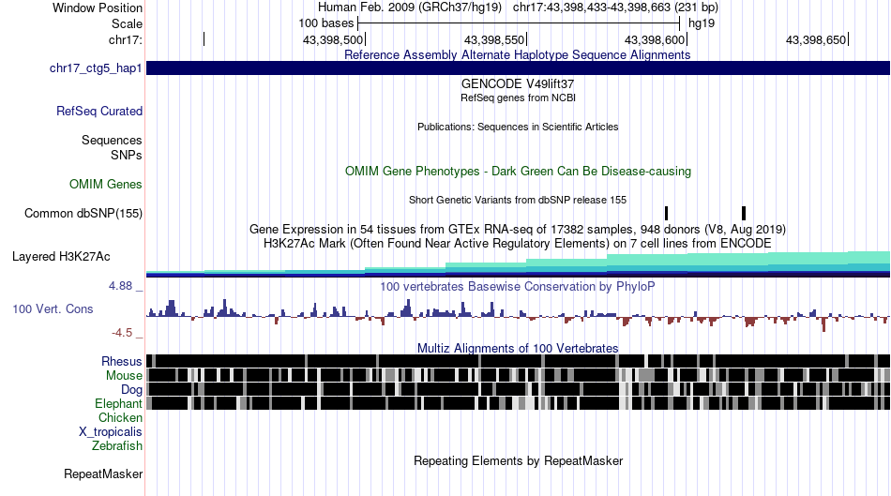The image size is (891, 496).
Task: Click the chr17_ctg5_hap1 track label
Action: [96, 68]
